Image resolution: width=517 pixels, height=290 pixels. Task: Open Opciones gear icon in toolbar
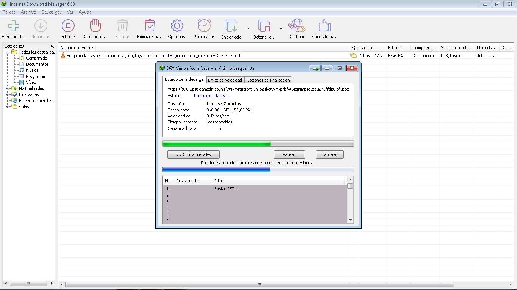(177, 26)
